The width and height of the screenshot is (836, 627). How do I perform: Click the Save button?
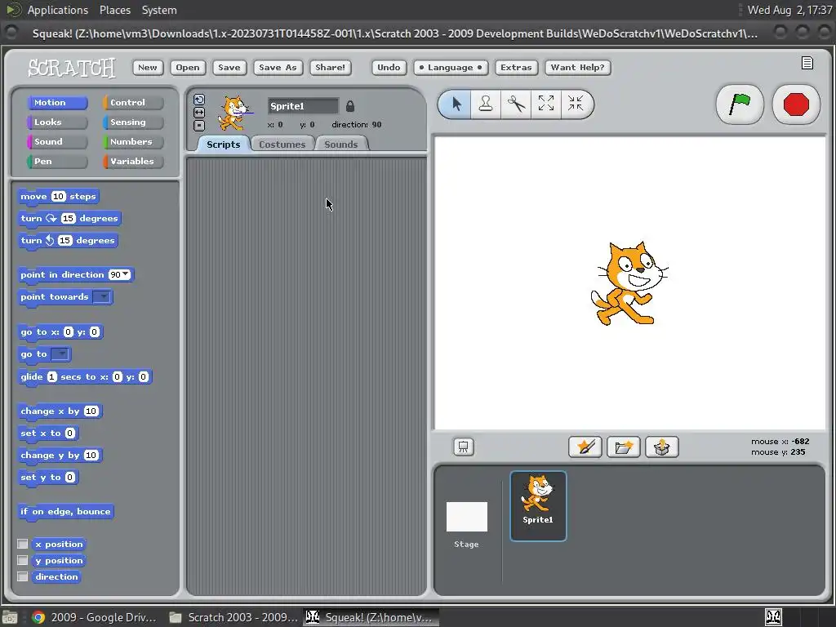pos(229,68)
